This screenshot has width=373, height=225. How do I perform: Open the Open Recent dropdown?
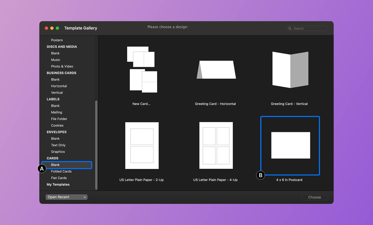(x=66, y=197)
